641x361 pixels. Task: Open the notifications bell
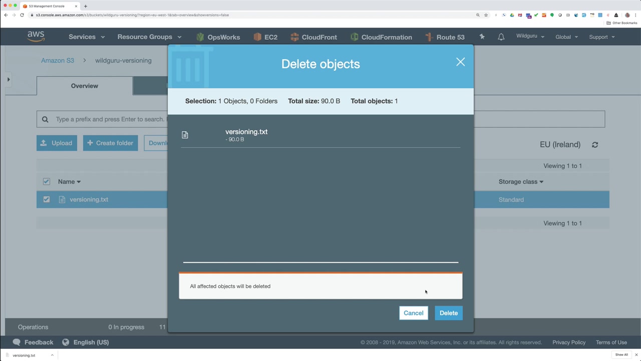[x=501, y=37]
